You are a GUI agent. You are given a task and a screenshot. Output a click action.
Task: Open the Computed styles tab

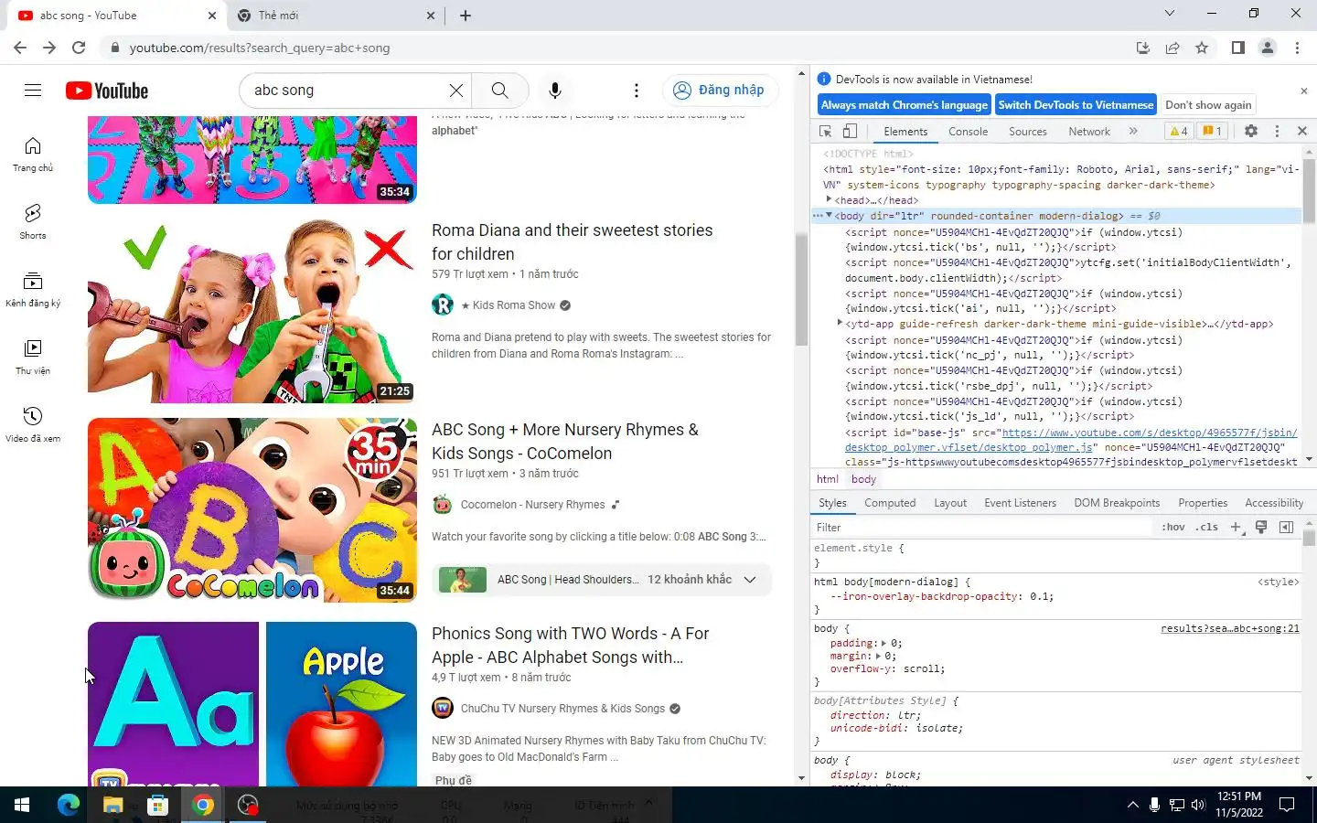tap(890, 503)
